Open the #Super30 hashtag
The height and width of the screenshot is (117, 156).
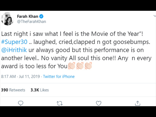coord(14,42)
